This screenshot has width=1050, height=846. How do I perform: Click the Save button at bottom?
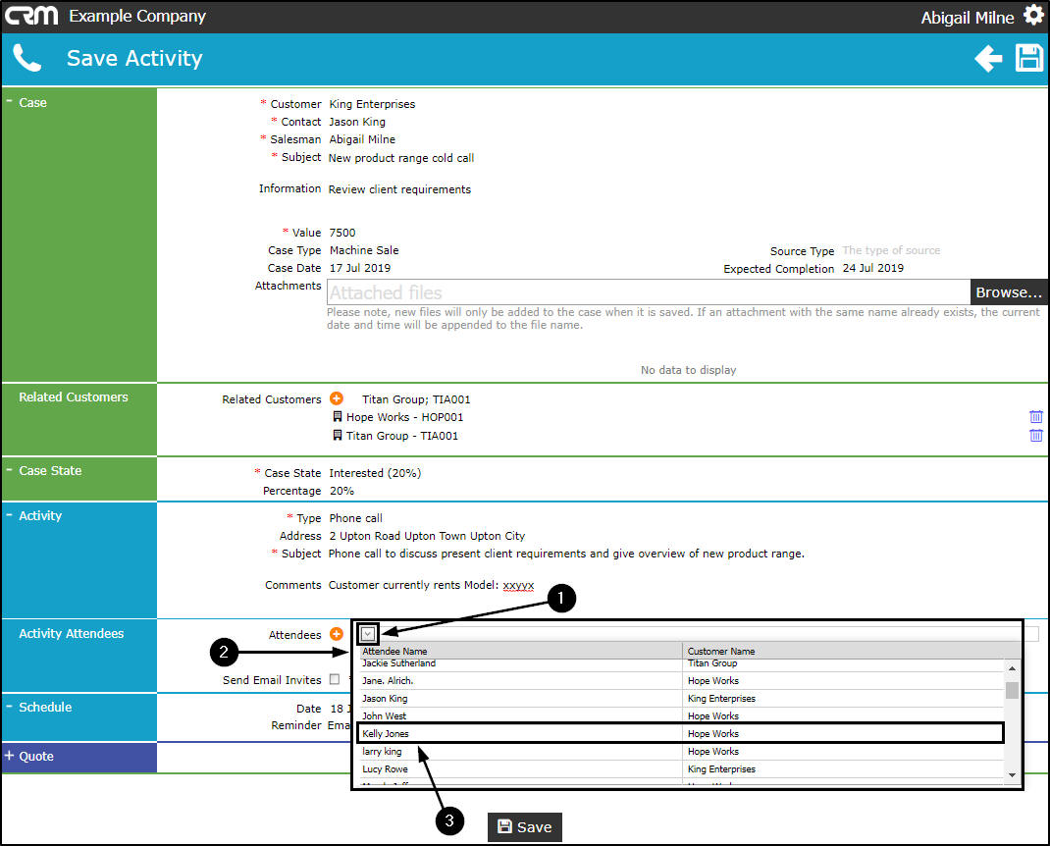coord(524,827)
